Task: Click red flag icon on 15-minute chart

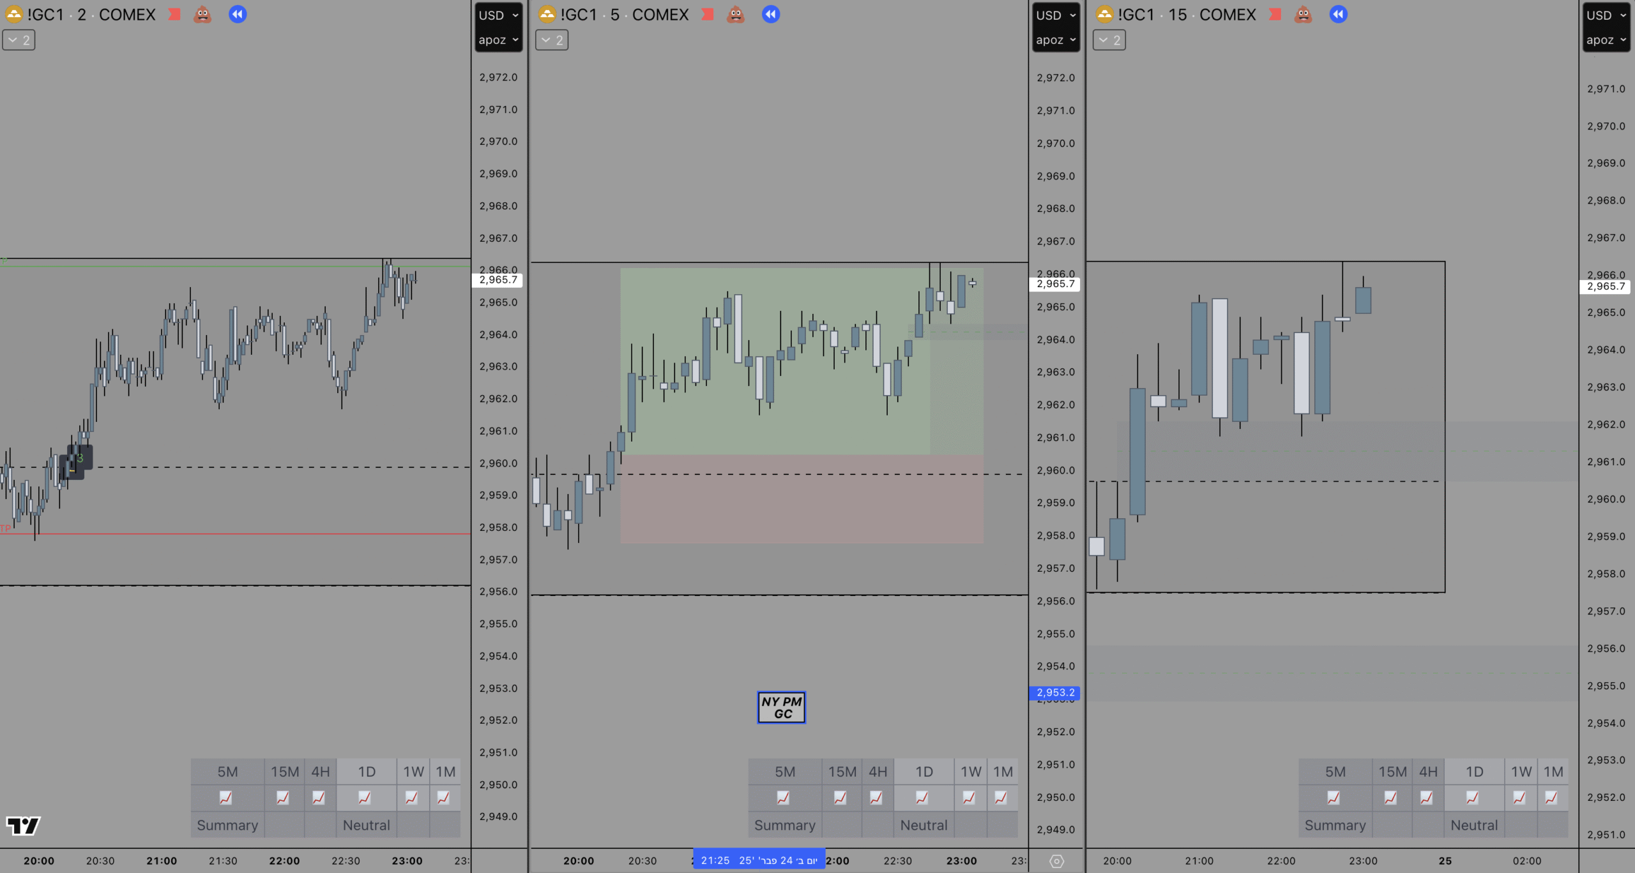Action: click(x=1275, y=14)
